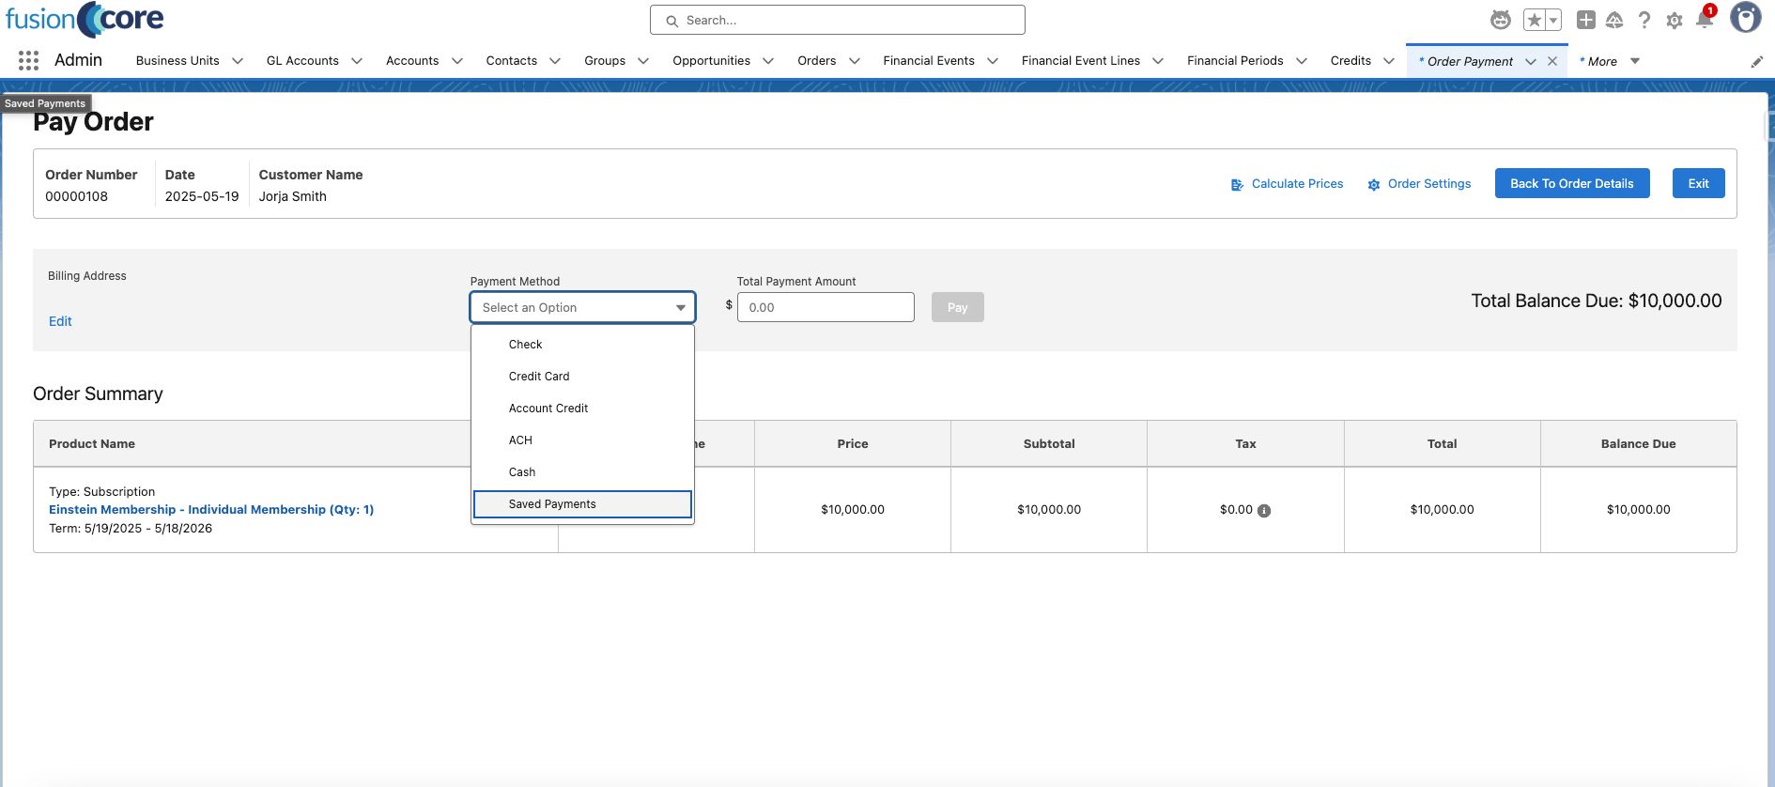Open the Help question mark icon
Screen dimensions: 1775x787
1644,20
